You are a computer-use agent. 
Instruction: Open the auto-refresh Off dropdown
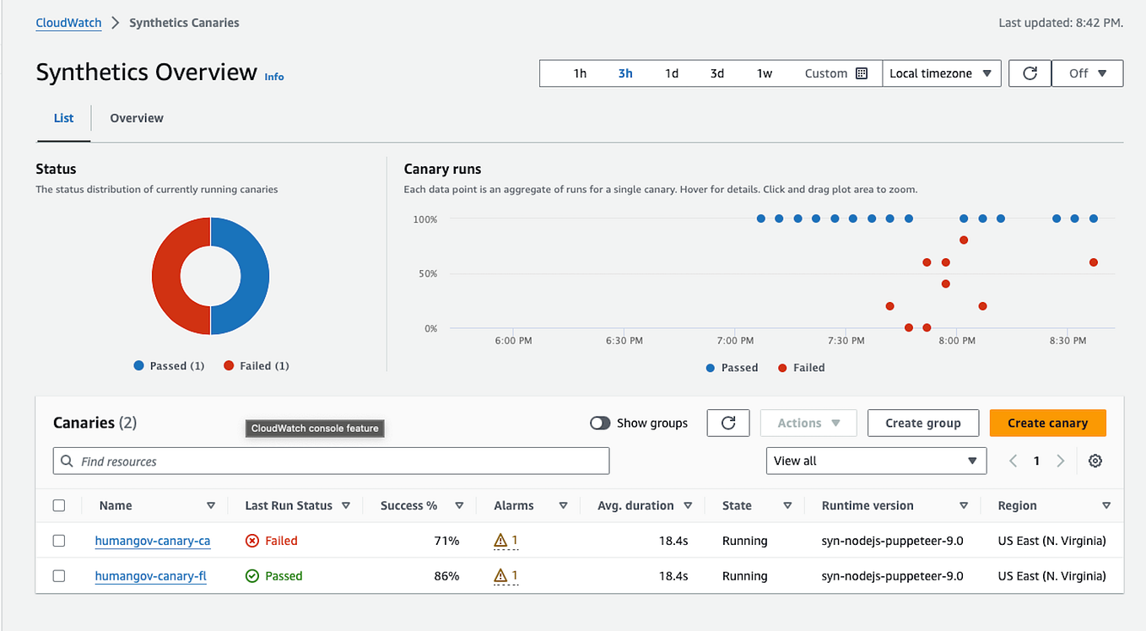point(1087,73)
